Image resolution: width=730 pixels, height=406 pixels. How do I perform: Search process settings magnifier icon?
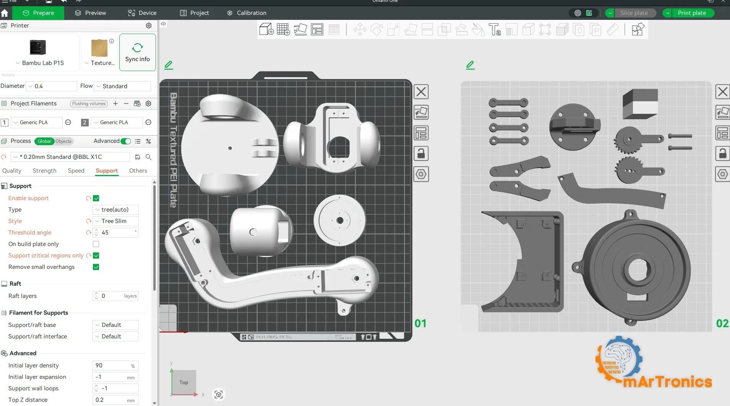click(149, 157)
